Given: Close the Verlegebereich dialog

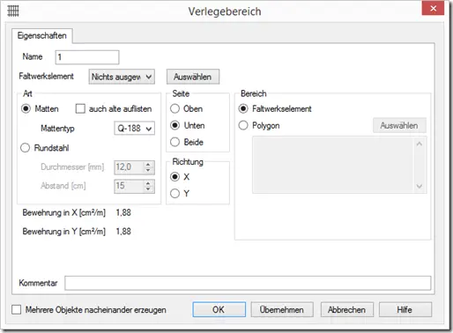Looking at the screenshot, I should (433, 8).
